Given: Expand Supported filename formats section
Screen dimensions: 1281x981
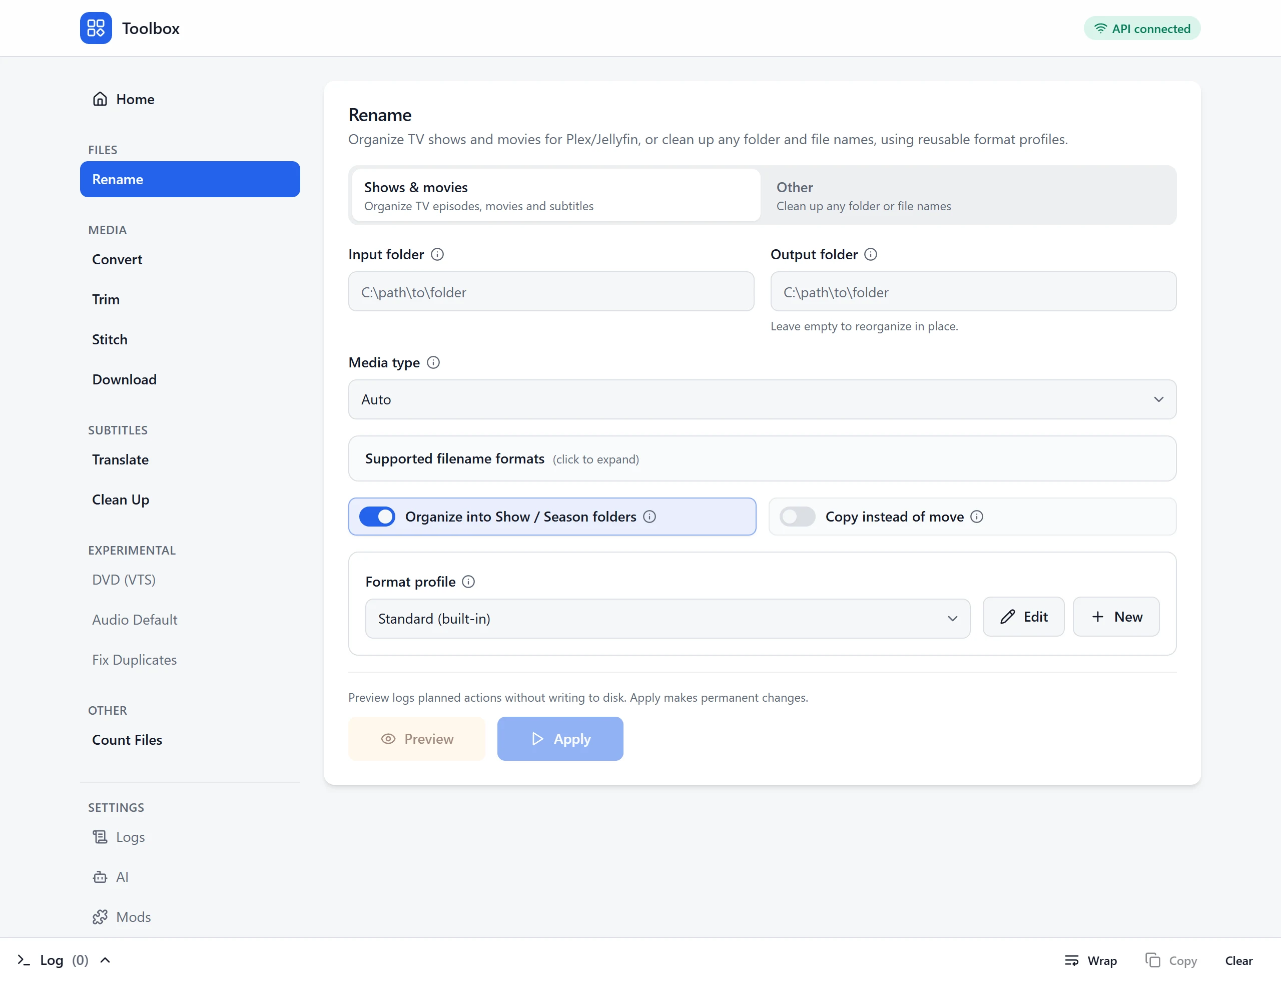Looking at the screenshot, I should [762, 459].
